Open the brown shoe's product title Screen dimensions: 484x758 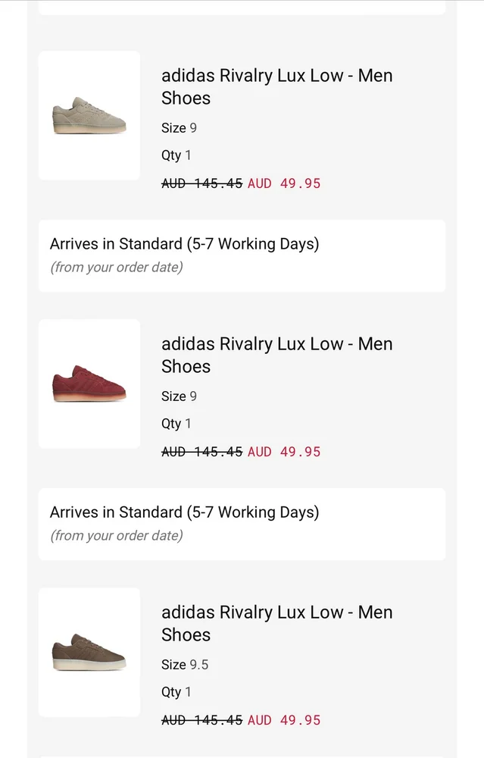[276, 624]
